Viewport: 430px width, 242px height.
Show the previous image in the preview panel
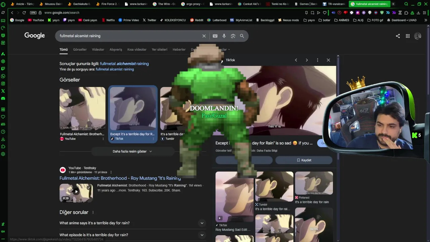point(296,60)
